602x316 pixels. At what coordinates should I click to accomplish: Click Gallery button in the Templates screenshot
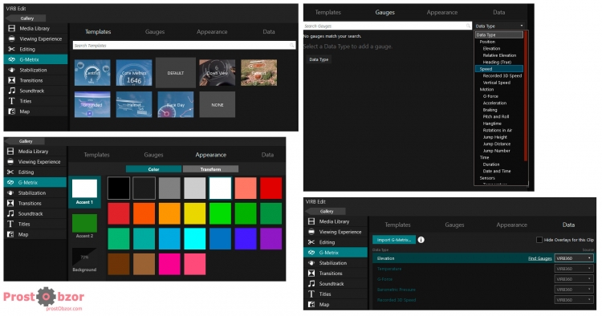click(x=26, y=18)
